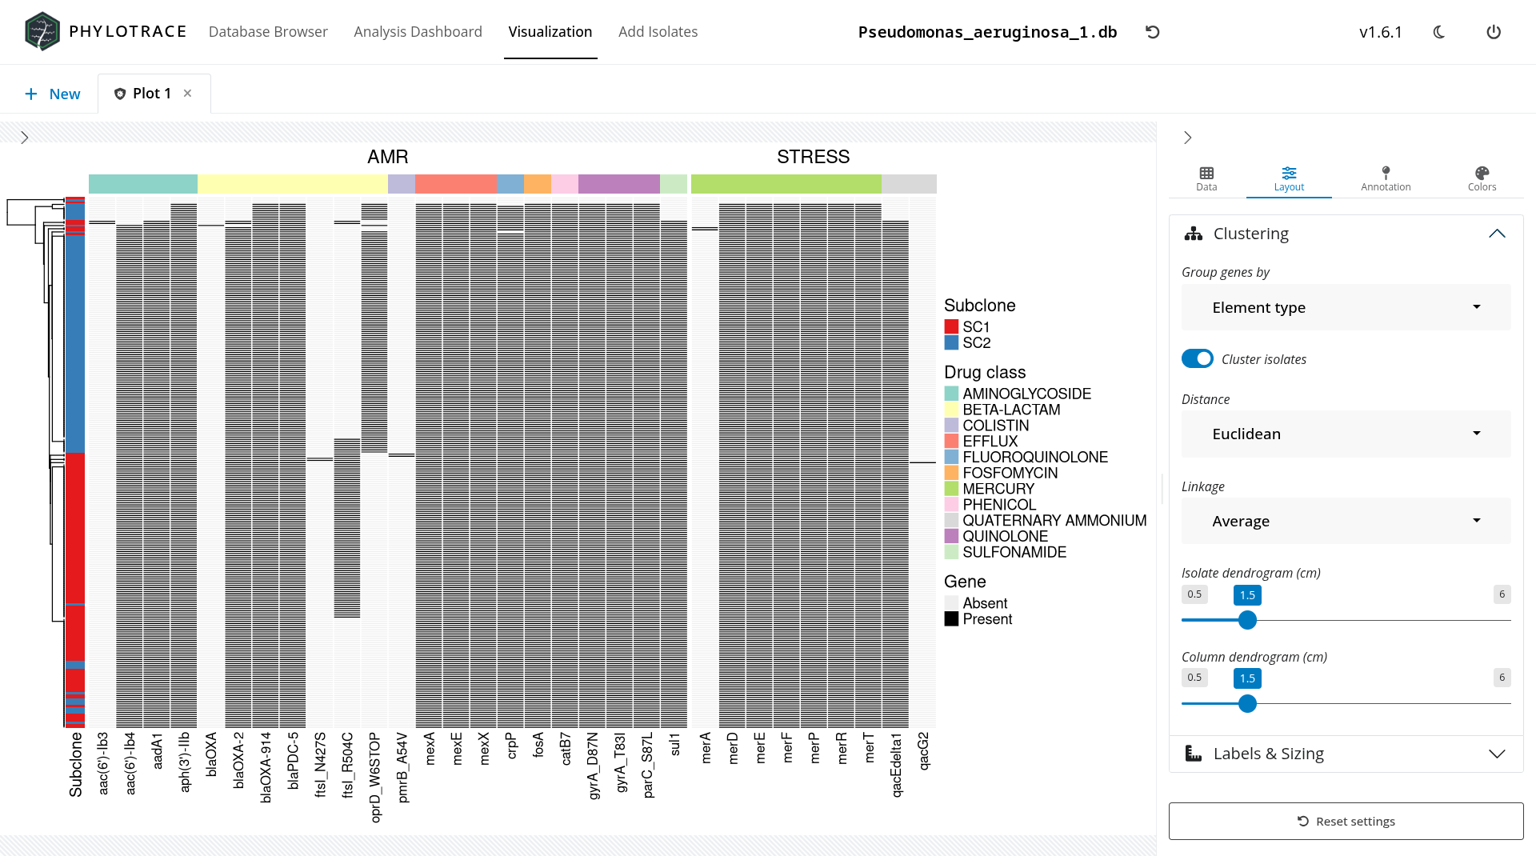Go to Database Browser

pos(268,32)
